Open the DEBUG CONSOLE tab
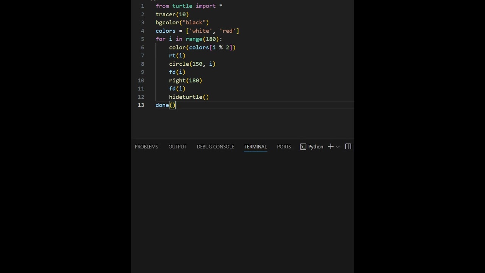Image resolution: width=485 pixels, height=273 pixels. click(x=215, y=147)
